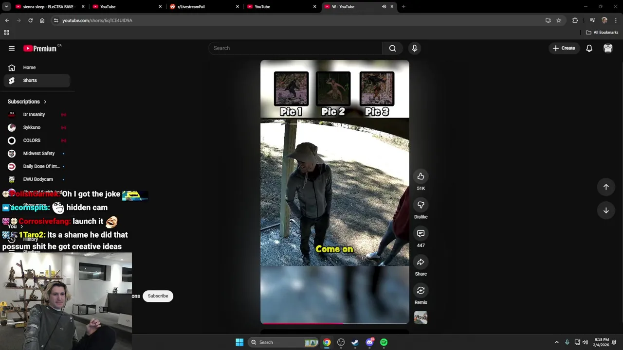This screenshot has width=623, height=350.
Task: Open the Windows Start menu
Action: tap(239, 342)
